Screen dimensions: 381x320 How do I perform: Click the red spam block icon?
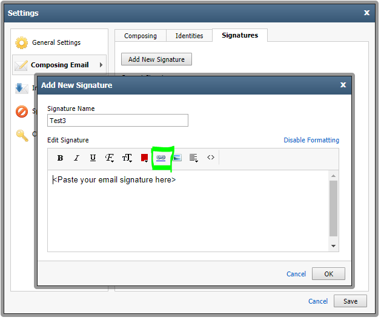(22, 112)
